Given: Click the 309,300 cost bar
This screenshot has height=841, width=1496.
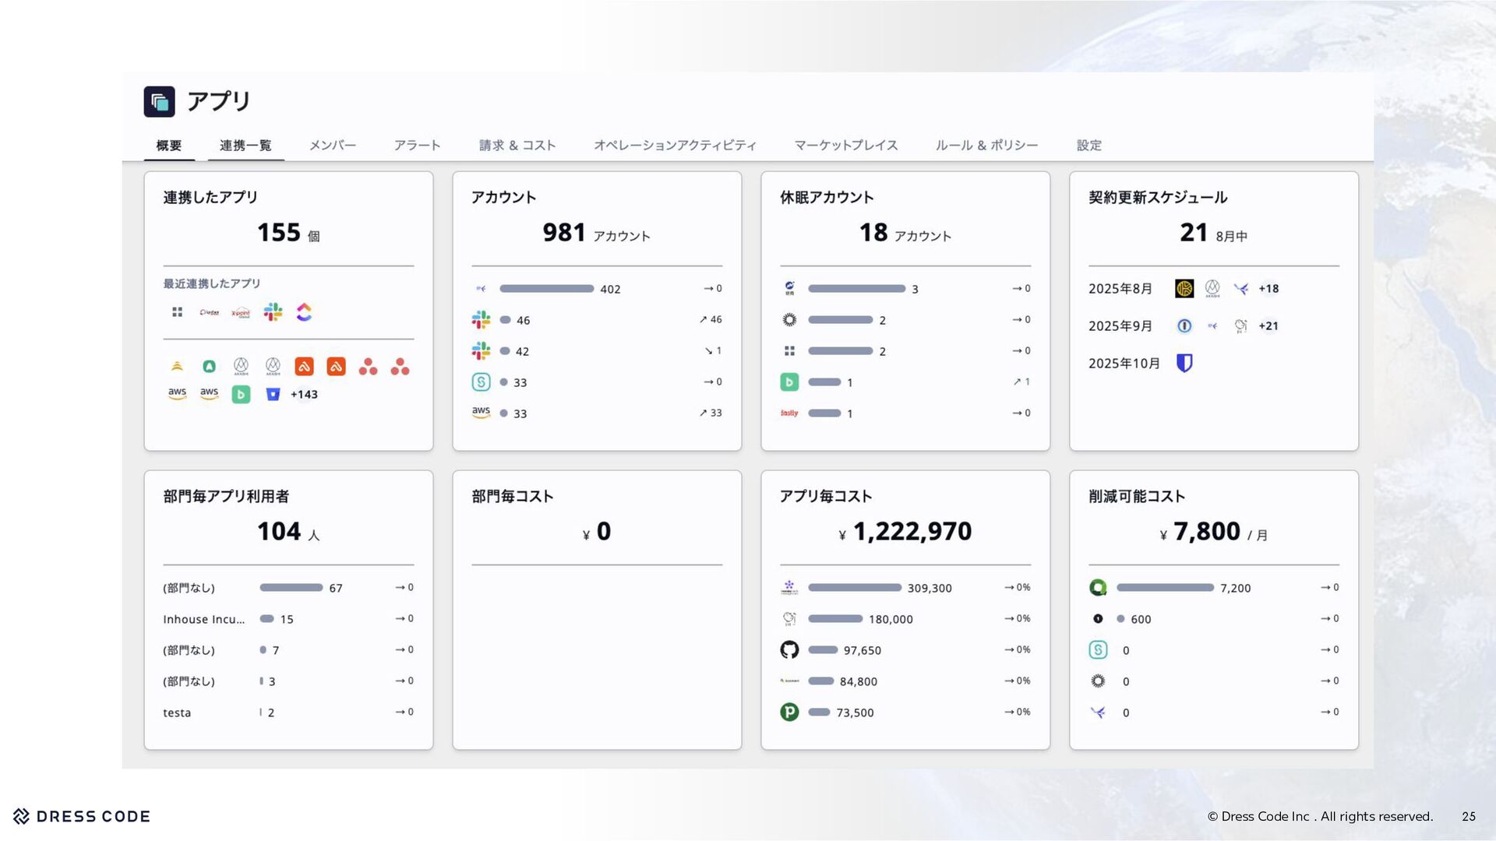Looking at the screenshot, I should point(855,588).
